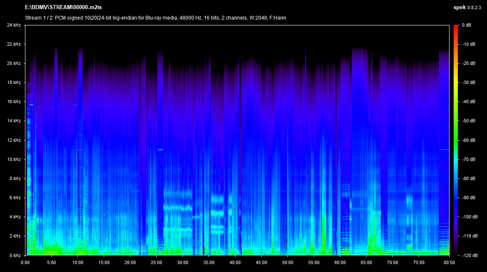Image resolution: width=487 pixels, height=272 pixels.
Task: Click the 11 kHz cyan tone line near 25:00
Action: click(x=160, y=149)
